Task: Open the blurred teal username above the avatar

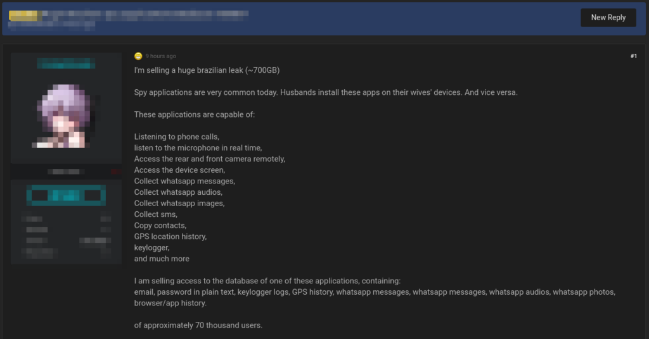Action: click(66, 64)
